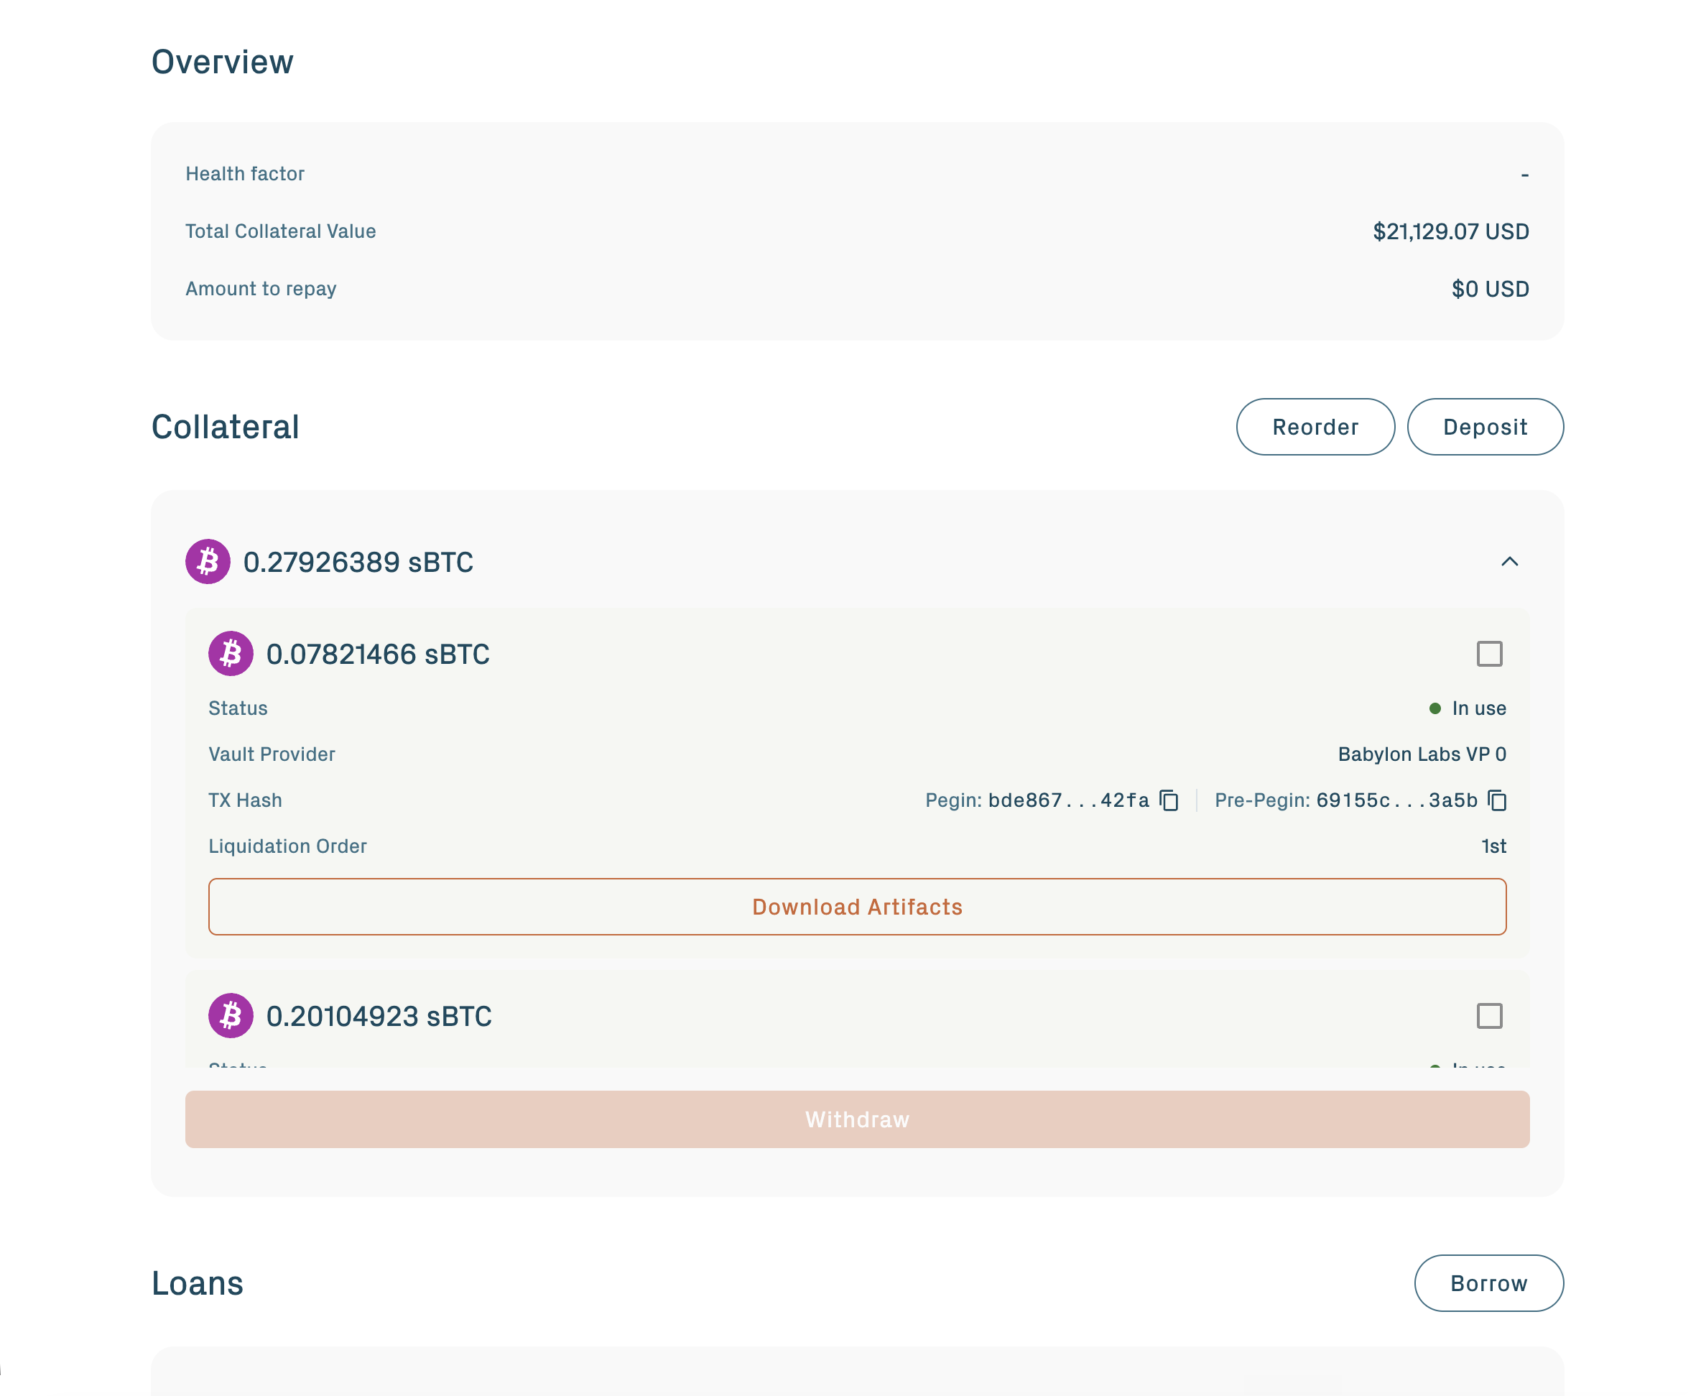Screen dimensions: 1701x1396
Task: Click the bitcoin icon beside 0.20104923 sBTC
Action: click(231, 1016)
